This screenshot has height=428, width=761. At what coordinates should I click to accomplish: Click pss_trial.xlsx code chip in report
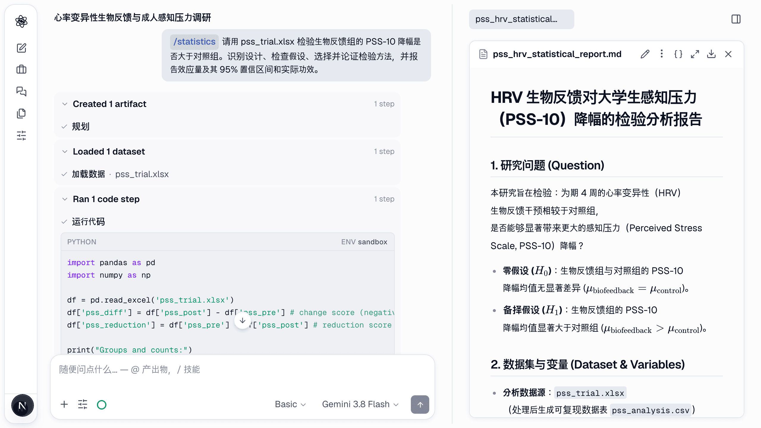590,393
